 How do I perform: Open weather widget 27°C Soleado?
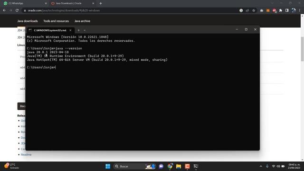(12, 166)
